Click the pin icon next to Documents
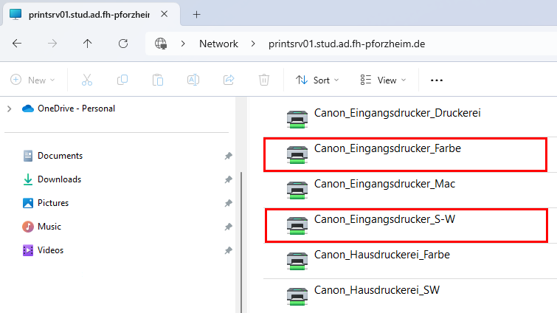 point(229,156)
